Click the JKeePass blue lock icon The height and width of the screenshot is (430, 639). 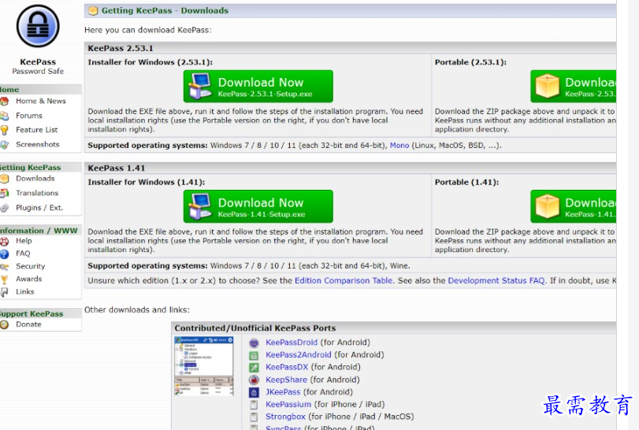(254, 392)
